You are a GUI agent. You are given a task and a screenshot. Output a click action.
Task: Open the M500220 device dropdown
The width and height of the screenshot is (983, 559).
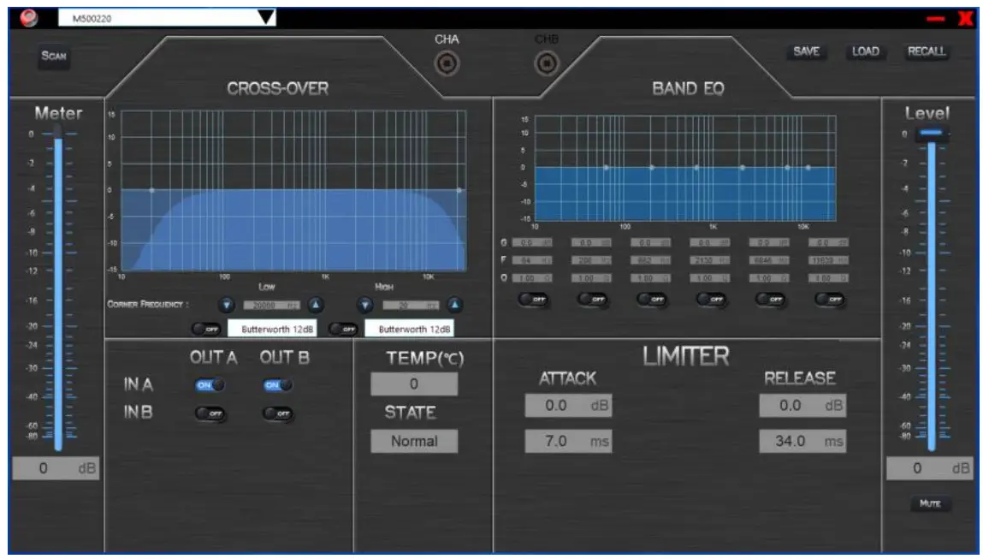pyautogui.click(x=167, y=18)
